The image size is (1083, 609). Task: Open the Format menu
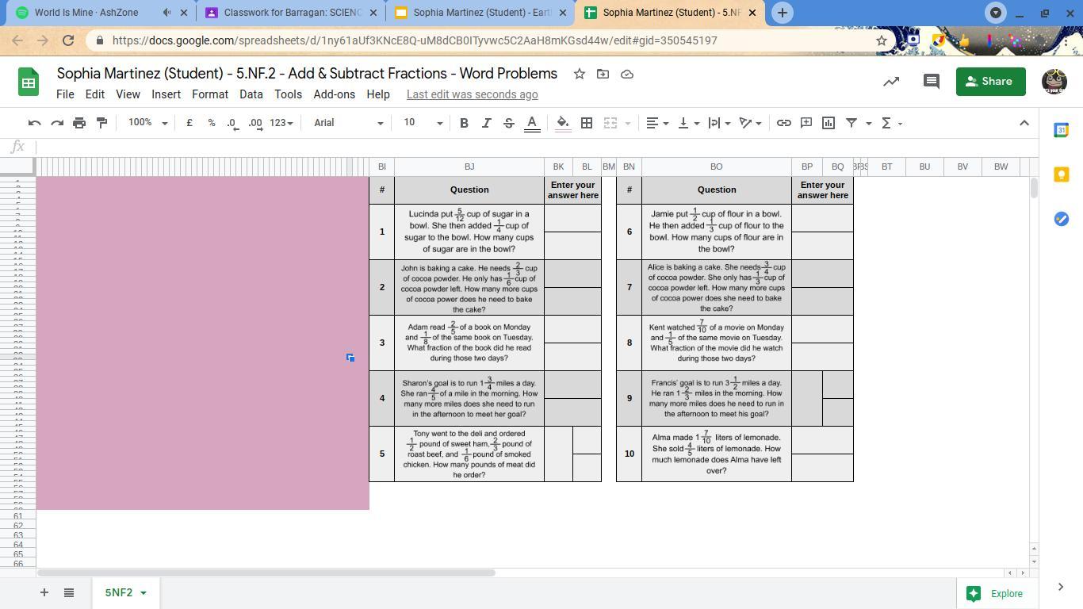[x=209, y=94]
